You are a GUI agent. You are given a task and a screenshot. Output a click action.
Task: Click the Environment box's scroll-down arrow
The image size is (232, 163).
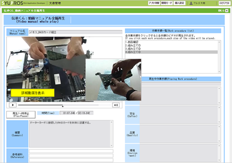(219, 160)
